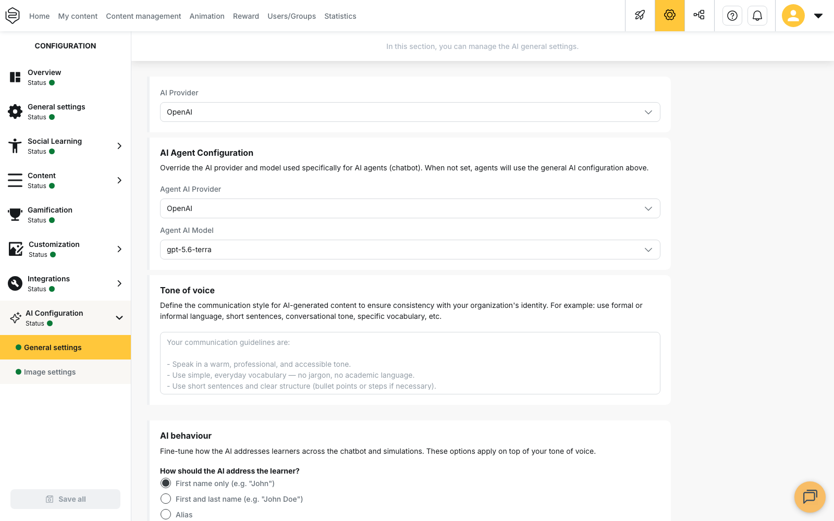Open the Reward menu
834x521 pixels.
click(246, 16)
